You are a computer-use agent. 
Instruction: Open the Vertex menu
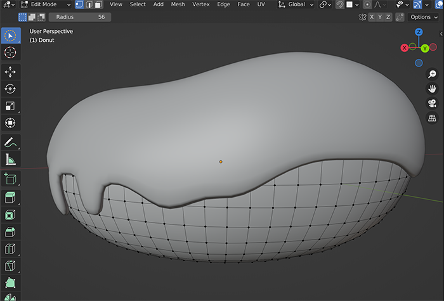(x=201, y=4)
